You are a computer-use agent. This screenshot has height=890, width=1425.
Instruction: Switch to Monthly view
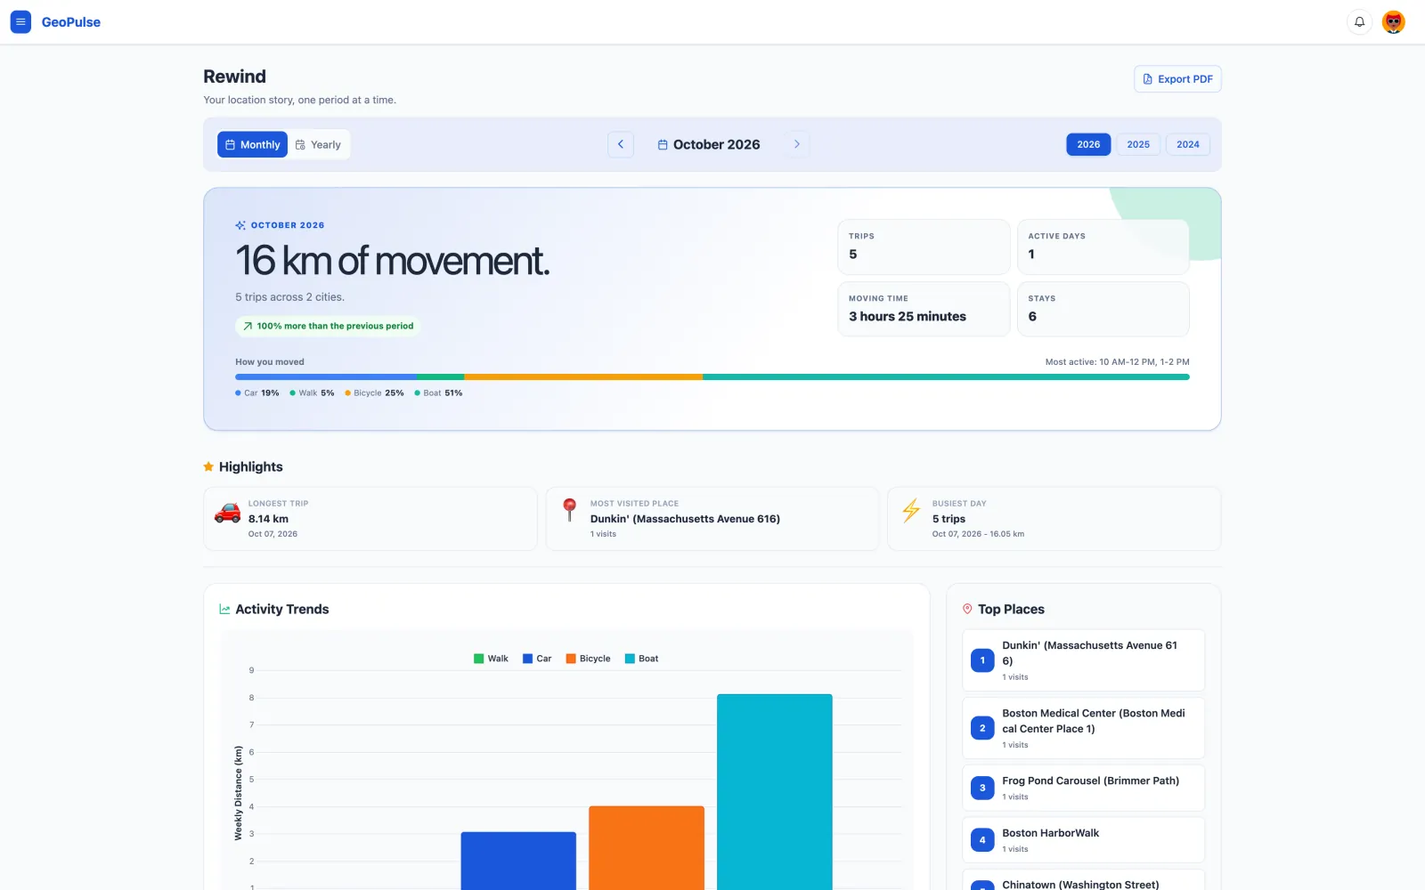coord(252,144)
